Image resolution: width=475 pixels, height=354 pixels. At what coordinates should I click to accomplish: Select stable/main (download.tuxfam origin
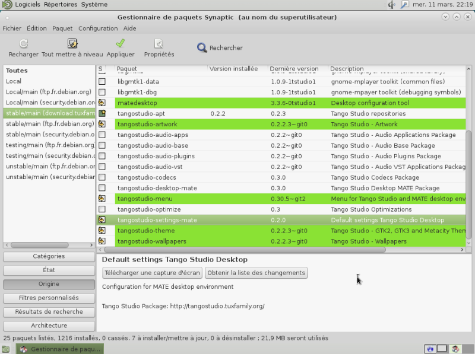pos(49,113)
